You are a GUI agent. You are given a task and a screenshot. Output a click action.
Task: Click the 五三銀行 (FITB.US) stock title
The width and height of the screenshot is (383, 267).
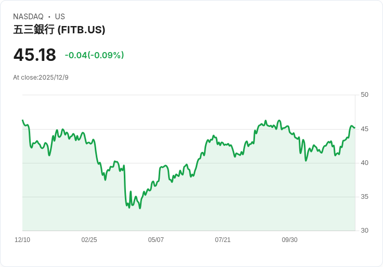click(x=59, y=30)
